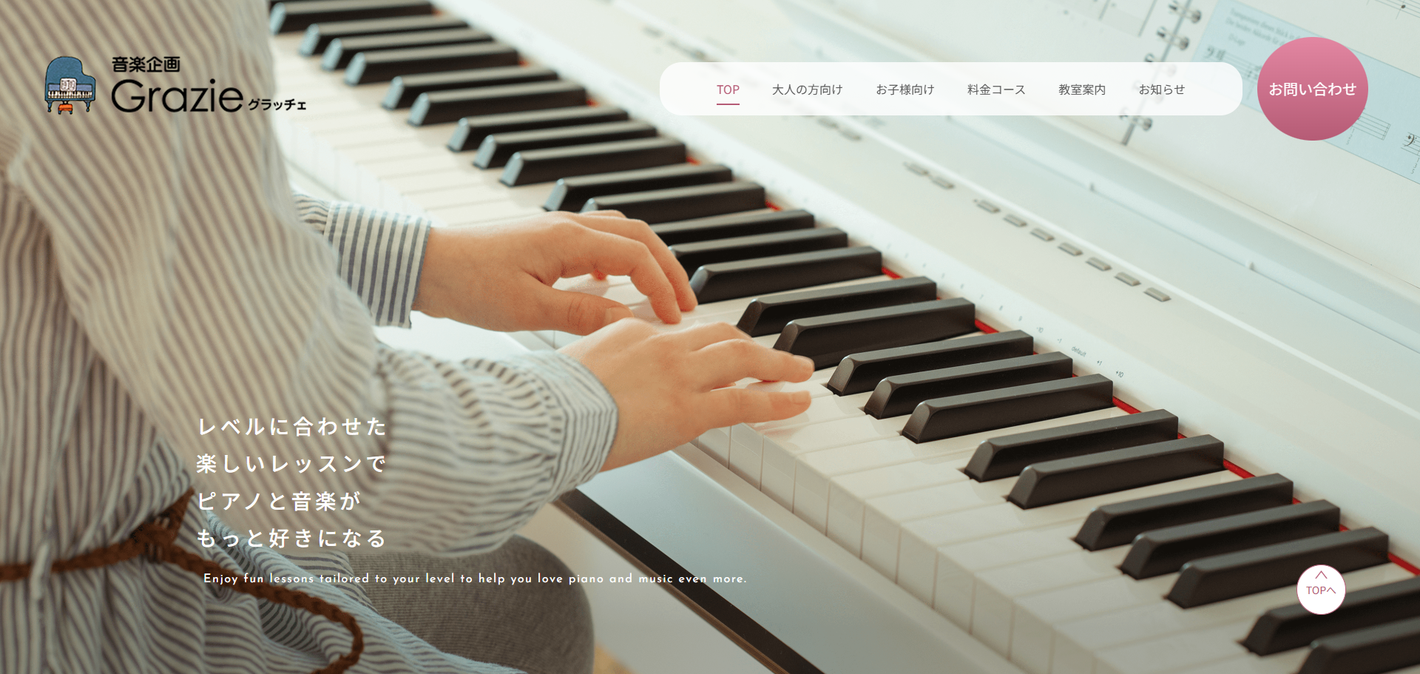Click the ピアノと音楽が headline line
Image resolution: width=1420 pixels, height=674 pixels.
280,502
